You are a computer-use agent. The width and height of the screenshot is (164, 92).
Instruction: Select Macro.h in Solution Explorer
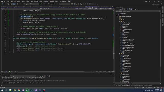126,62
